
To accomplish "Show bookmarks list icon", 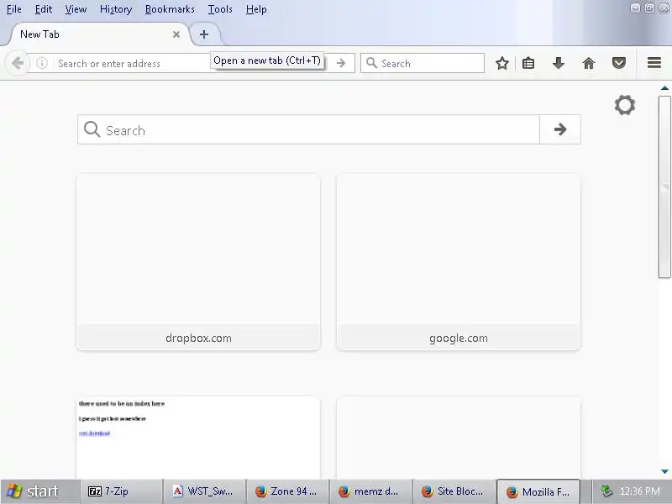I will click(x=528, y=64).
